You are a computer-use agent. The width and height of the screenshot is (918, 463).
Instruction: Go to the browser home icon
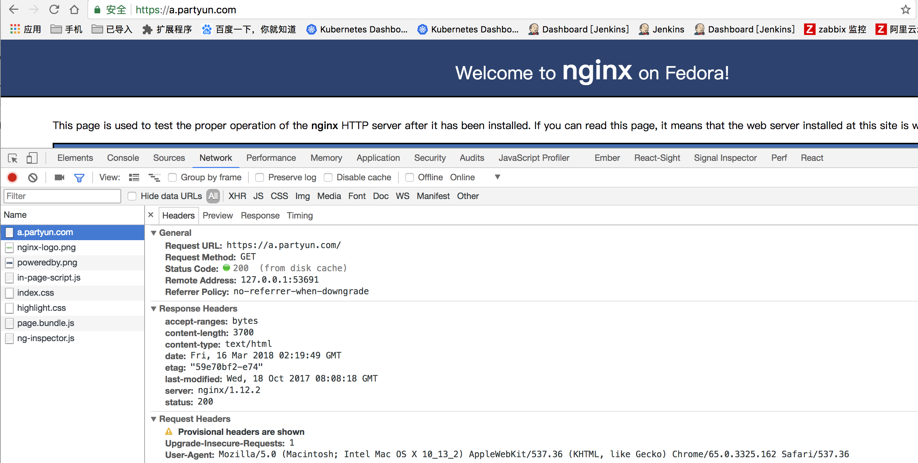tap(74, 10)
